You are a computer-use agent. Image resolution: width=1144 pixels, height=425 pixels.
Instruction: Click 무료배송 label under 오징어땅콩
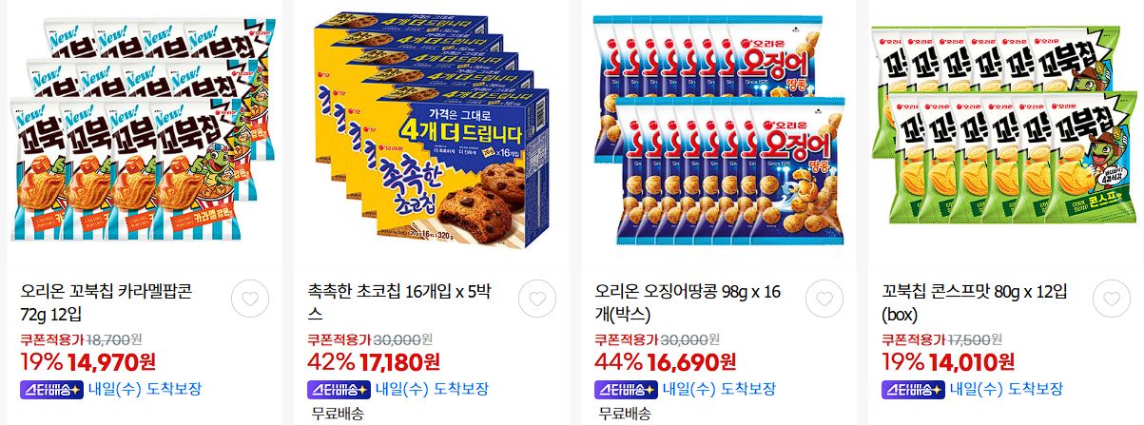pos(625,414)
